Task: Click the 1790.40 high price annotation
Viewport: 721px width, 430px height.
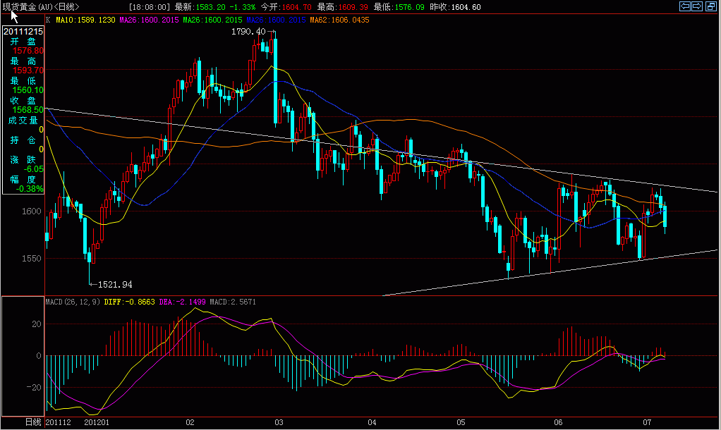Action: tap(248, 31)
